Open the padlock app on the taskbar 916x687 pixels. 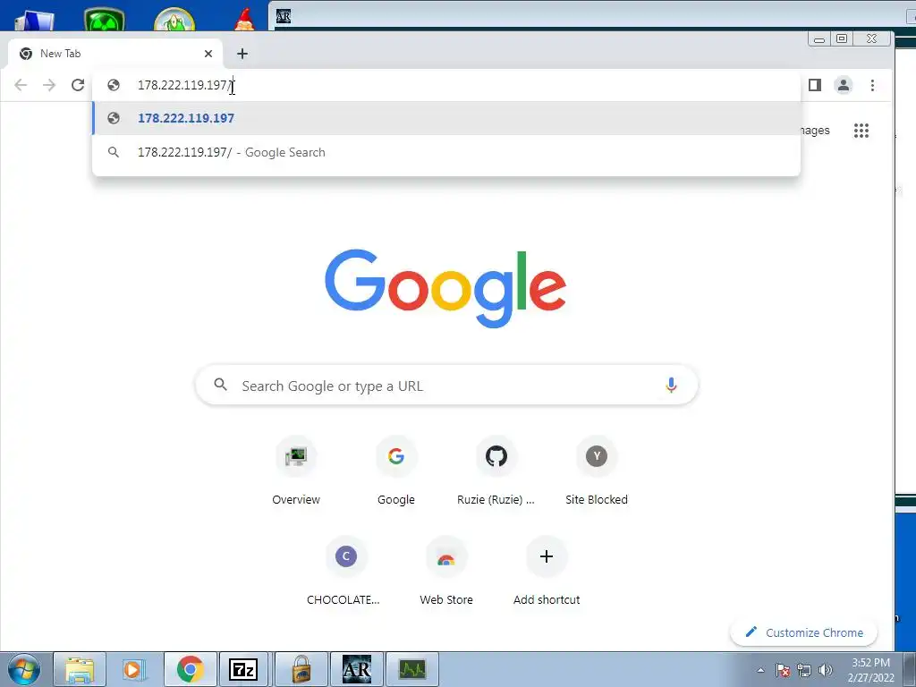click(301, 669)
